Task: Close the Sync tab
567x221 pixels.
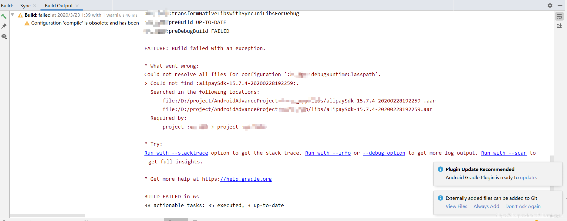Action: pos(35,6)
